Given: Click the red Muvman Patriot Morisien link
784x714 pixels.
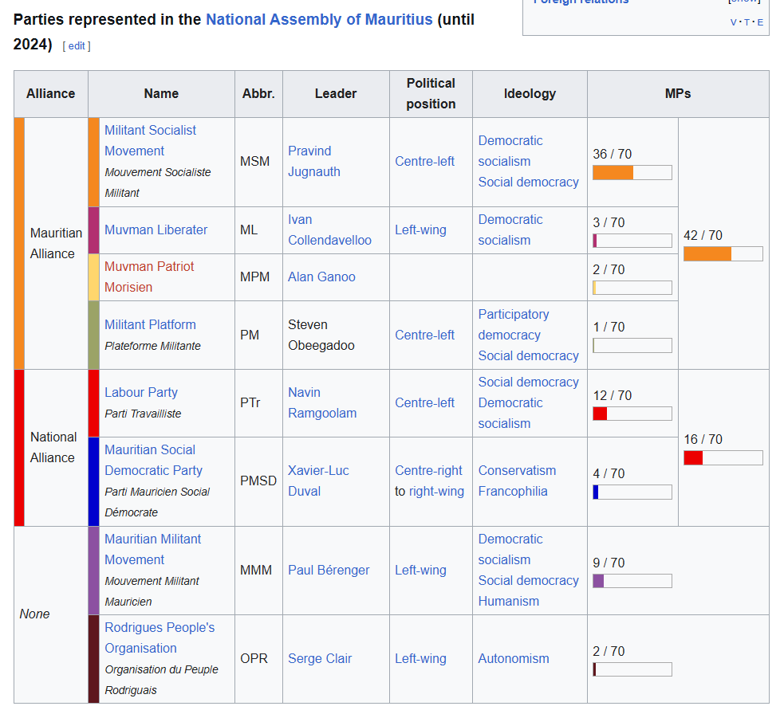Looking at the screenshot, I should [x=148, y=277].
